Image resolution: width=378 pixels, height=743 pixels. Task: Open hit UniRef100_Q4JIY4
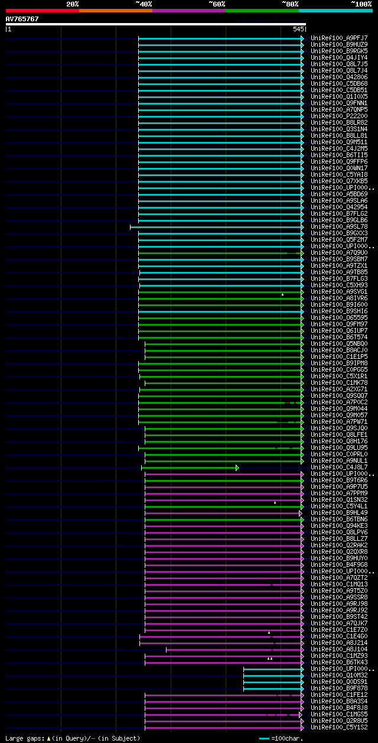click(x=339, y=57)
